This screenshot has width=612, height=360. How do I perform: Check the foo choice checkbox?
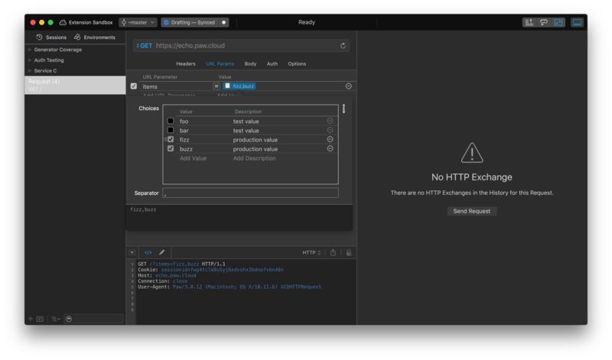point(171,122)
